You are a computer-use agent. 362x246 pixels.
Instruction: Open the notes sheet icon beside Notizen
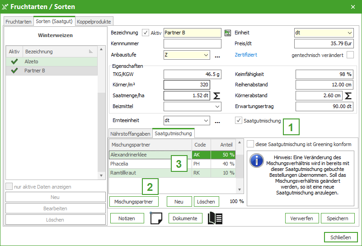click(x=155, y=218)
